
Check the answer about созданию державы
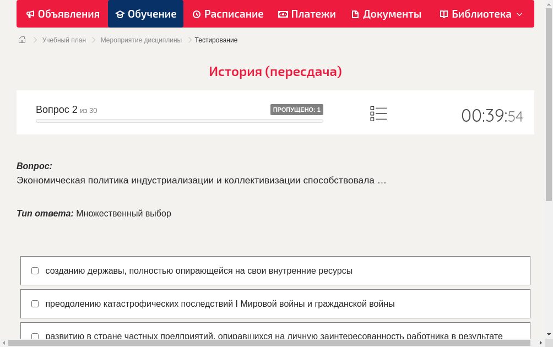35,270
